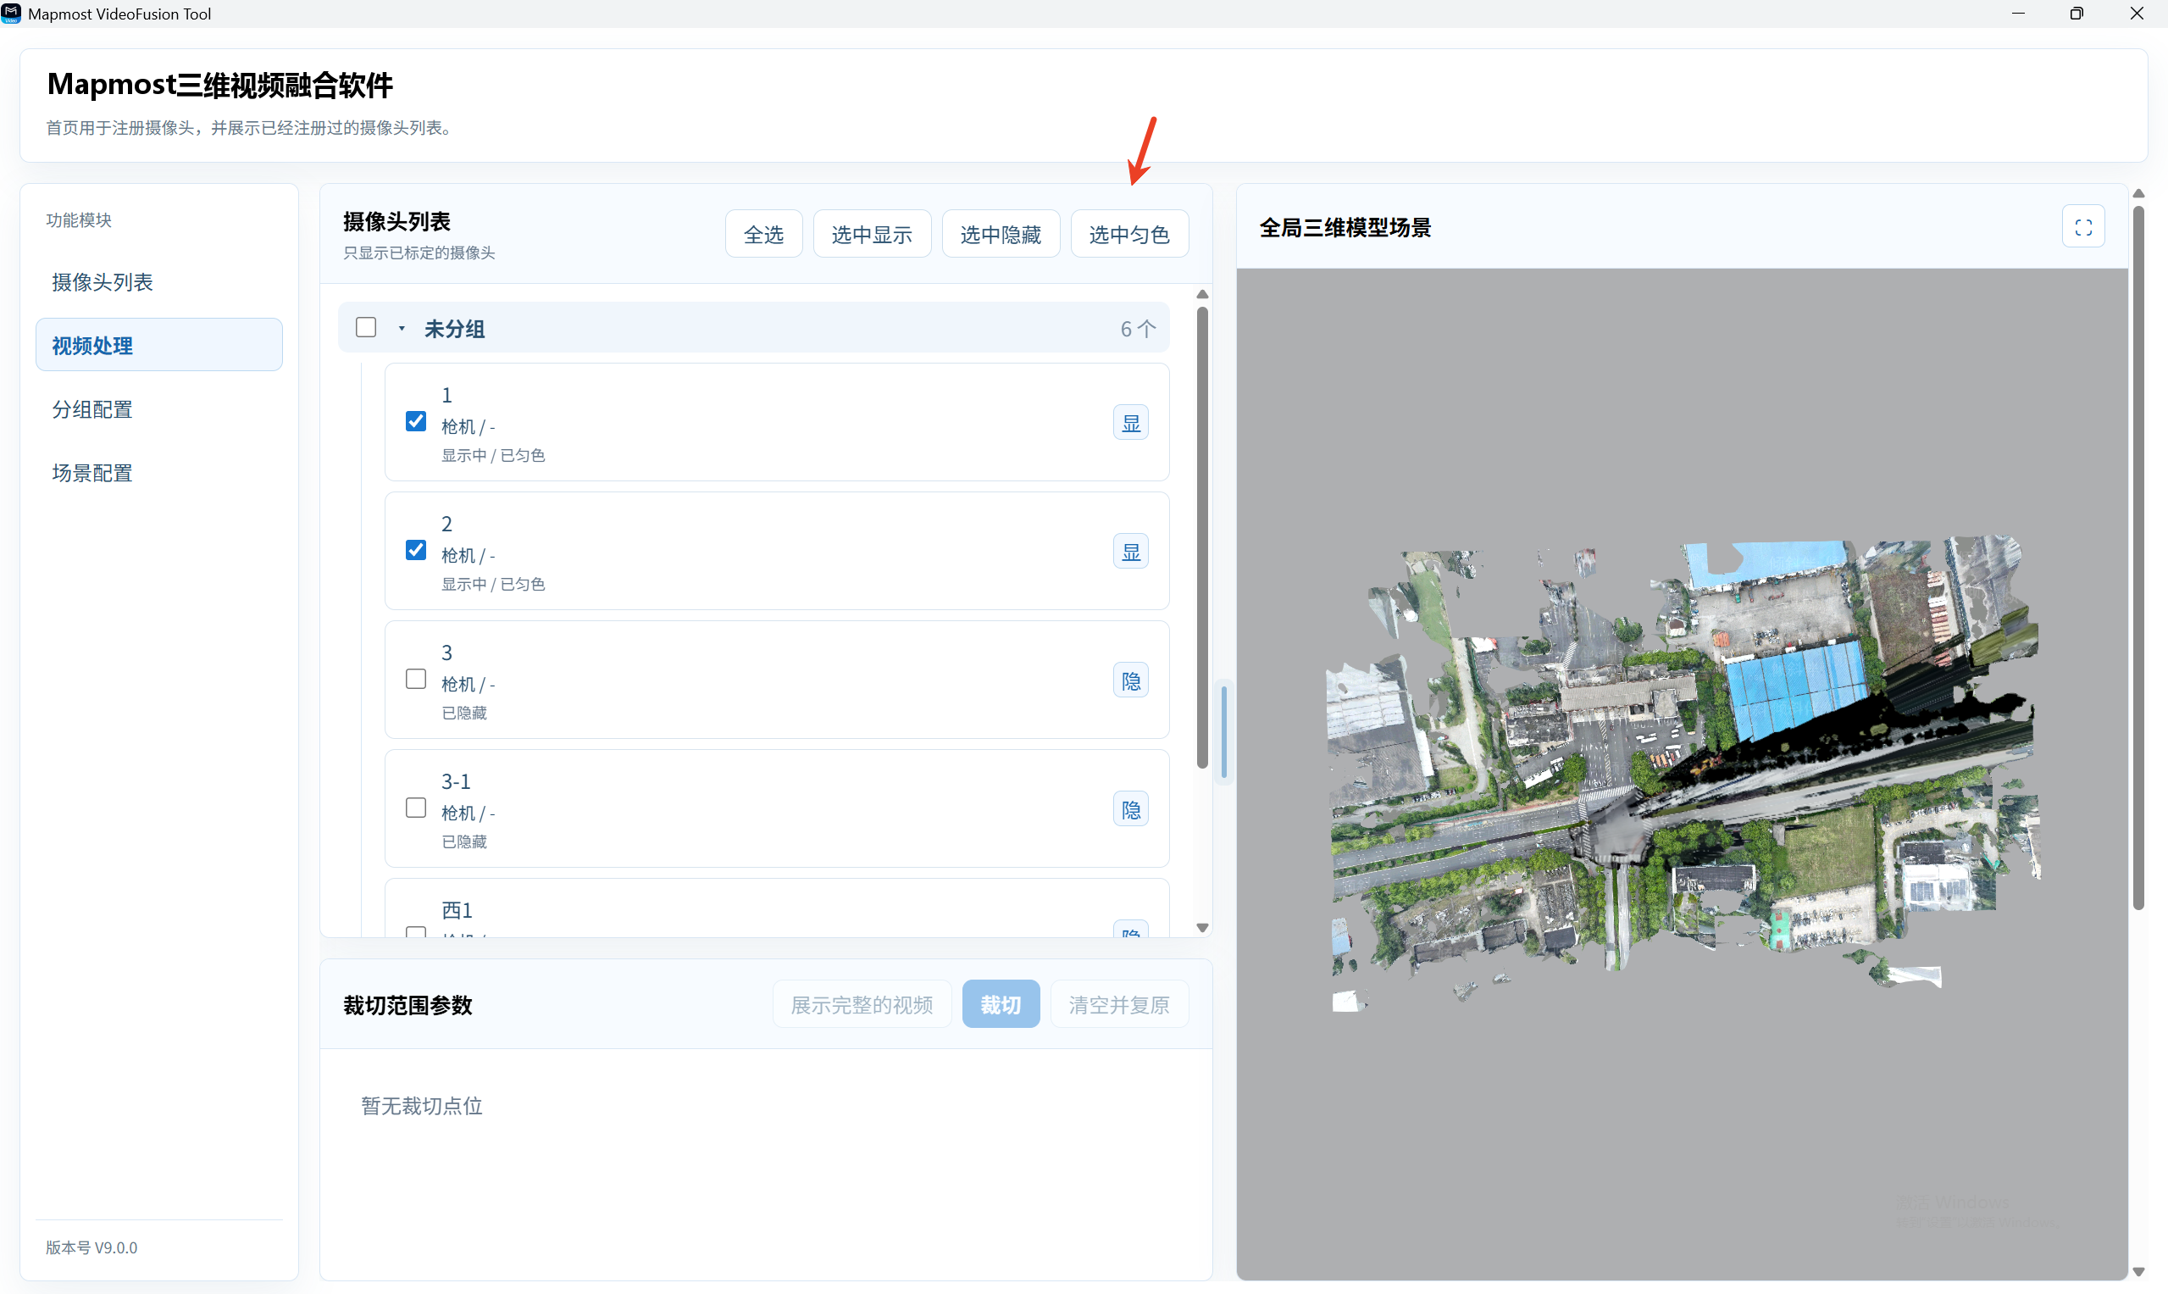
Task: Go to 分组配置 in sidebar
Action: point(158,409)
